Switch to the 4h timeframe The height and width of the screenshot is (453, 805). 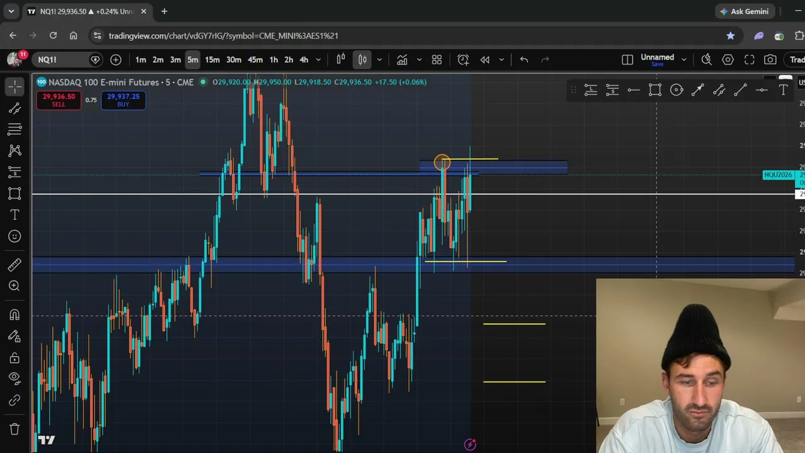[x=304, y=60]
